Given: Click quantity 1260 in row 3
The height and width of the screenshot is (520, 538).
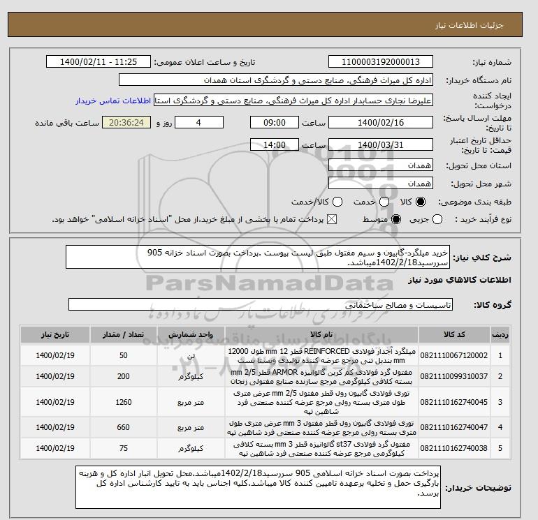Looking at the screenshot, I should point(124,402).
